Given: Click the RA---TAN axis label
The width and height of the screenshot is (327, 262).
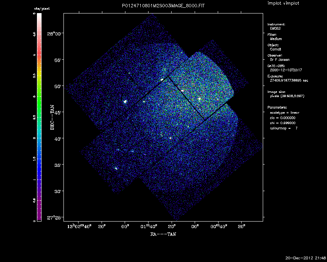Looking at the screenshot, I should [x=163, y=234].
